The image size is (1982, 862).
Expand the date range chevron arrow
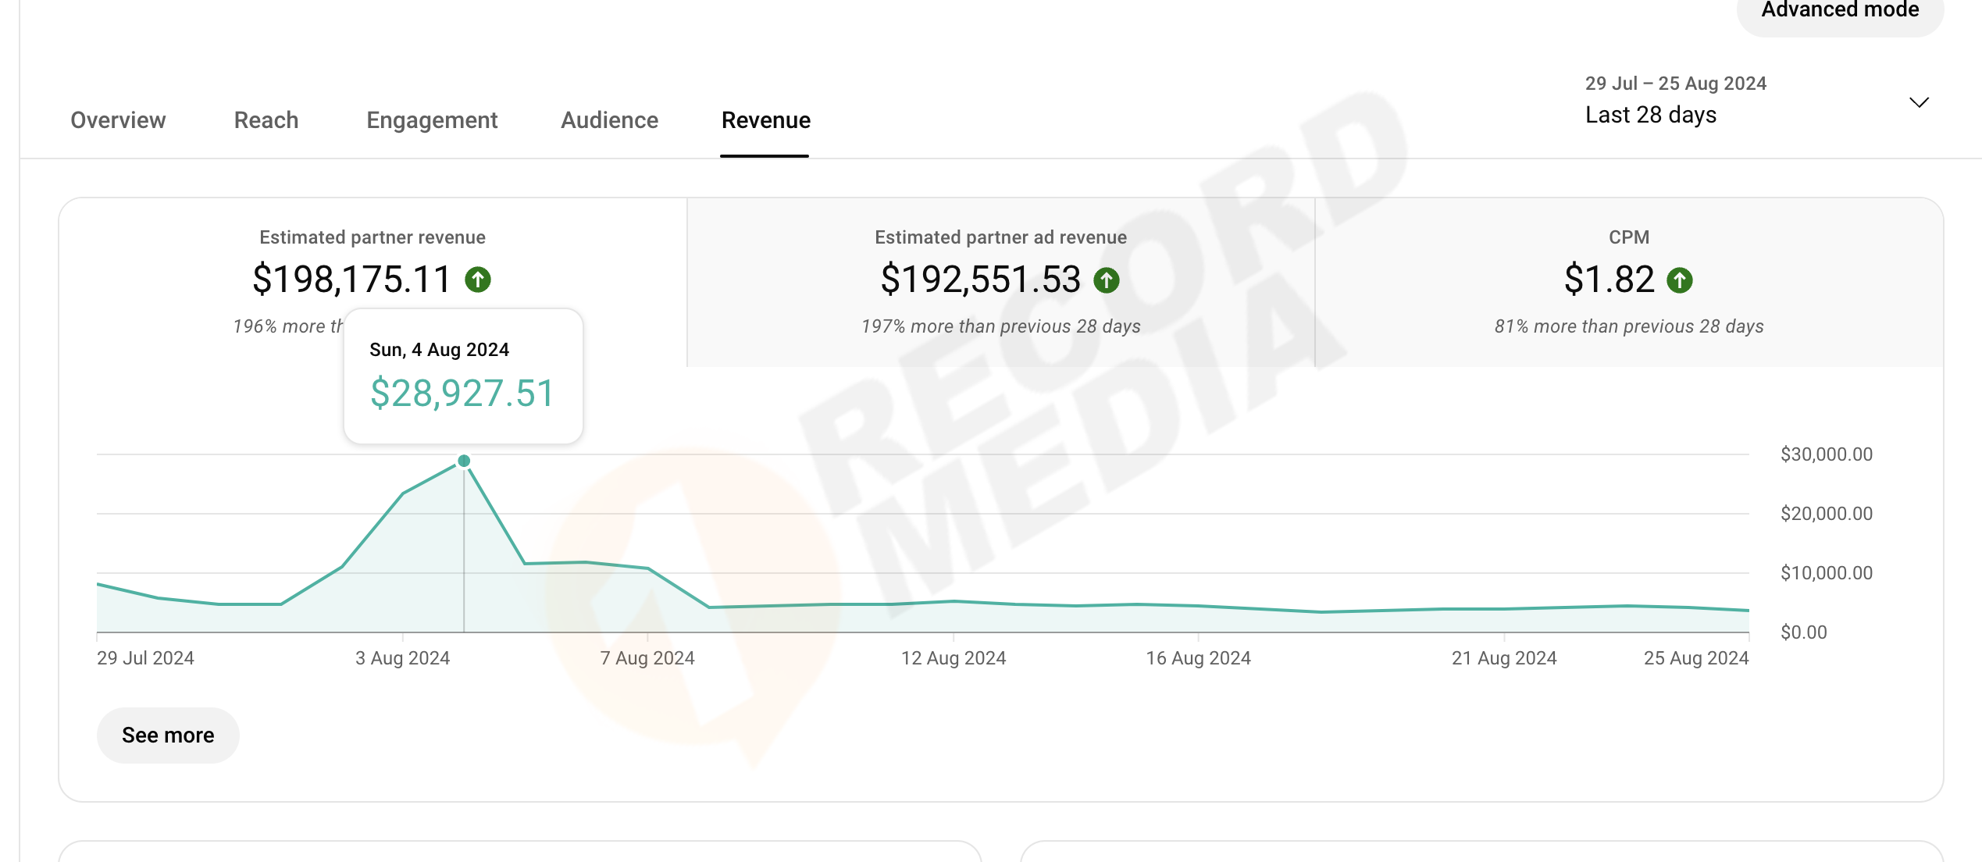click(1919, 102)
